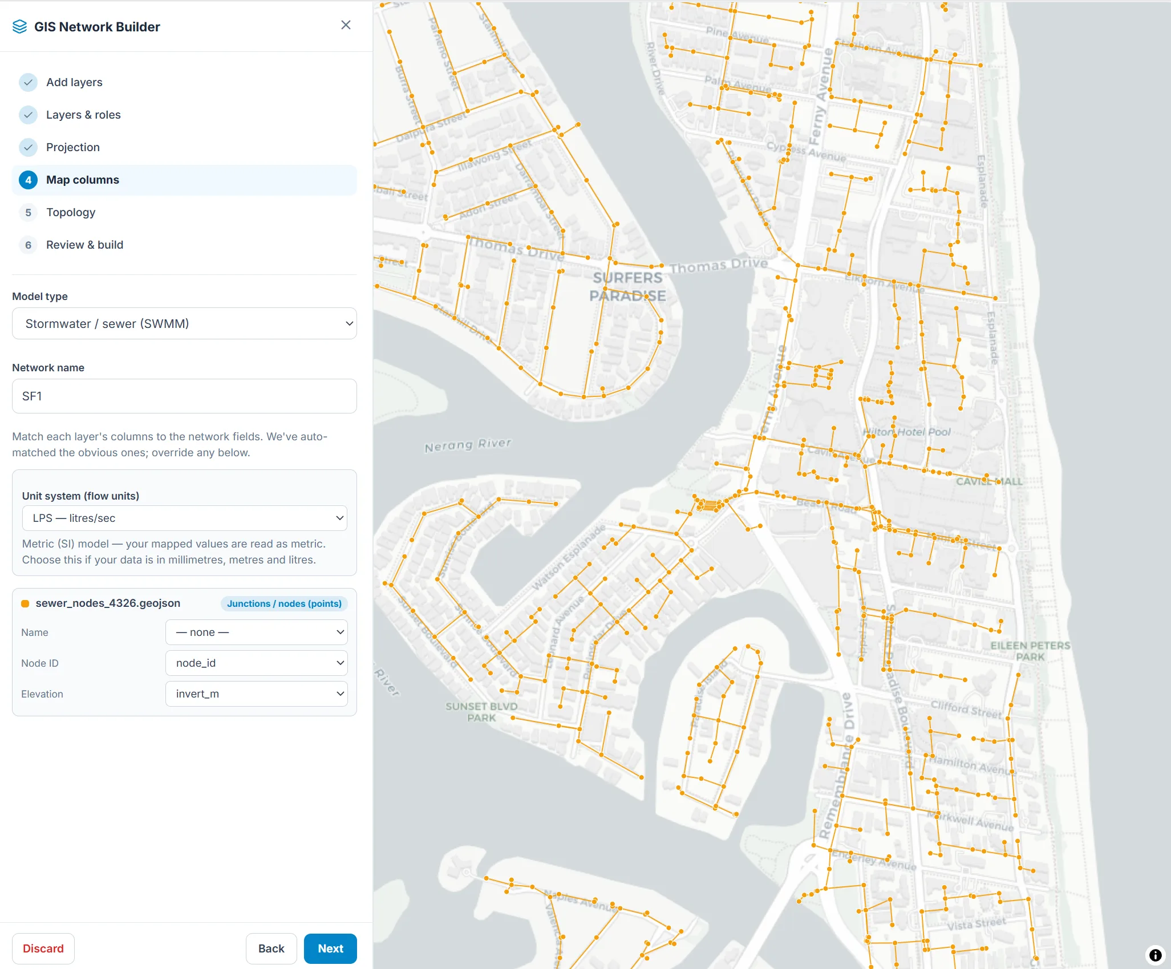Click the GIS Network Builder layers logo
The image size is (1171, 969).
point(19,27)
